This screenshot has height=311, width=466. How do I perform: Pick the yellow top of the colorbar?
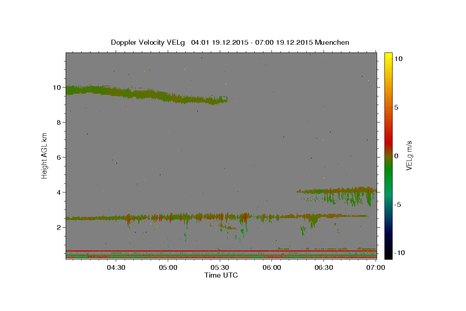[x=388, y=55]
